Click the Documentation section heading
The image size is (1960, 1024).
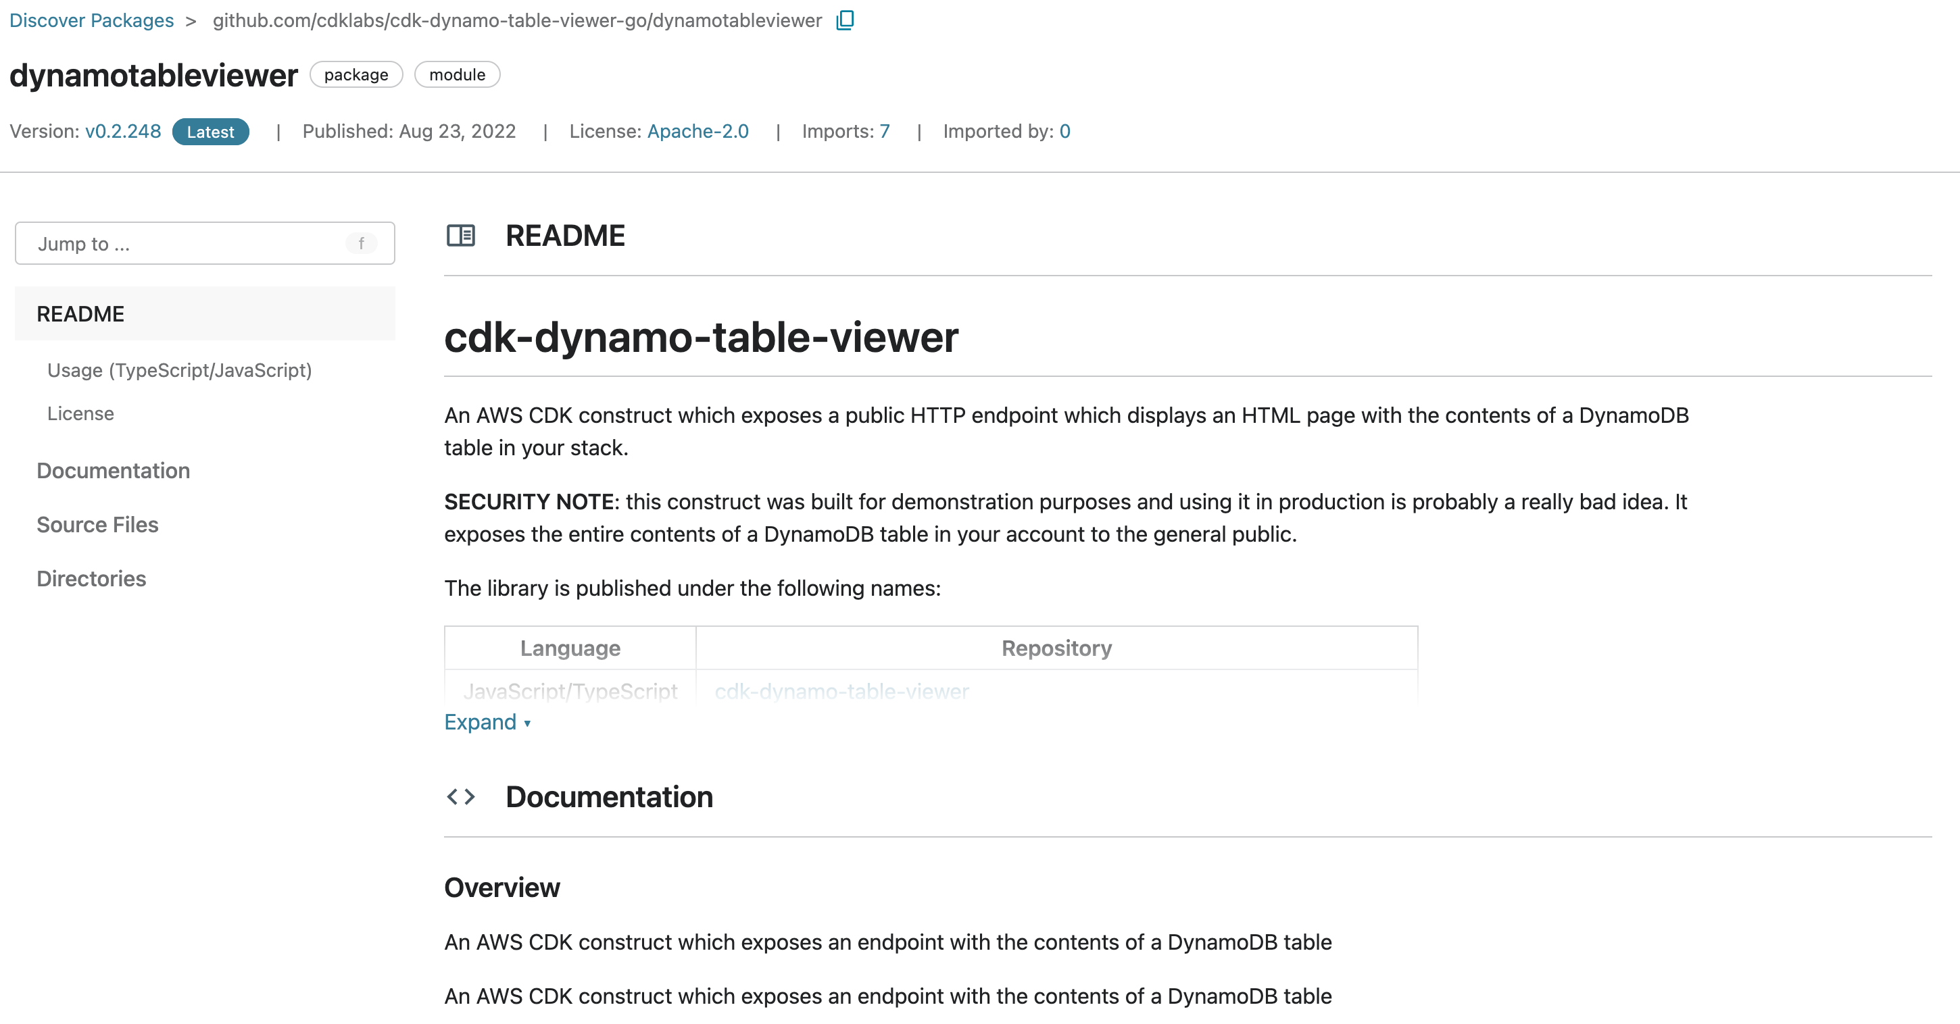[610, 796]
